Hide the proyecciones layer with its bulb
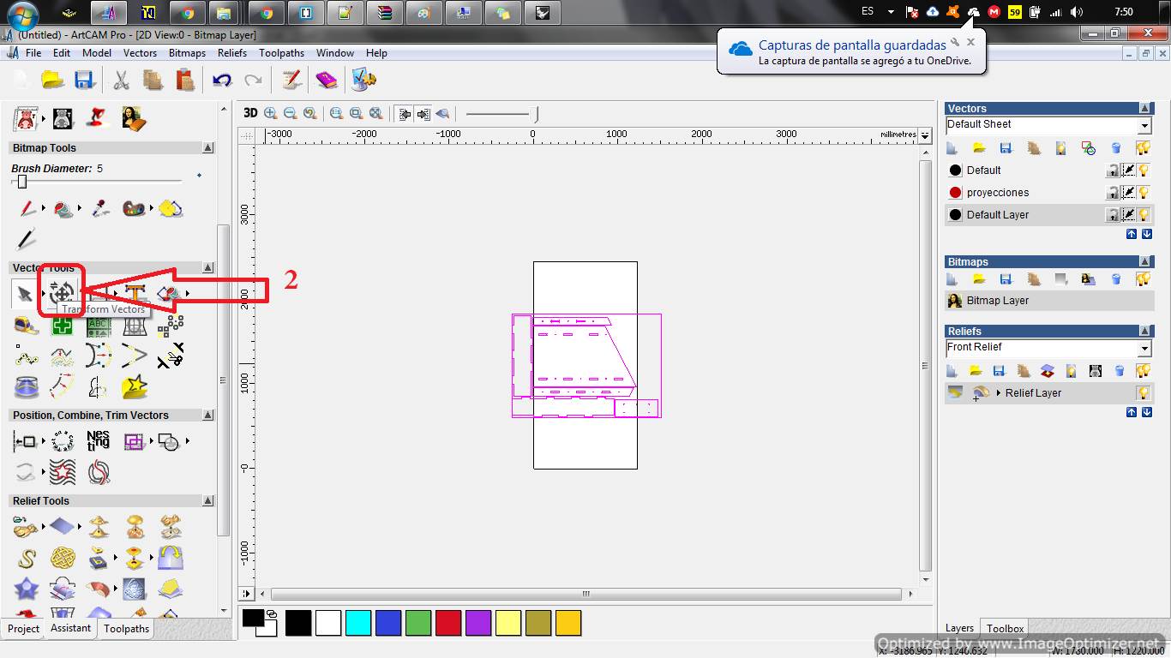The height and width of the screenshot is (658, 1171). [1144, 193]
